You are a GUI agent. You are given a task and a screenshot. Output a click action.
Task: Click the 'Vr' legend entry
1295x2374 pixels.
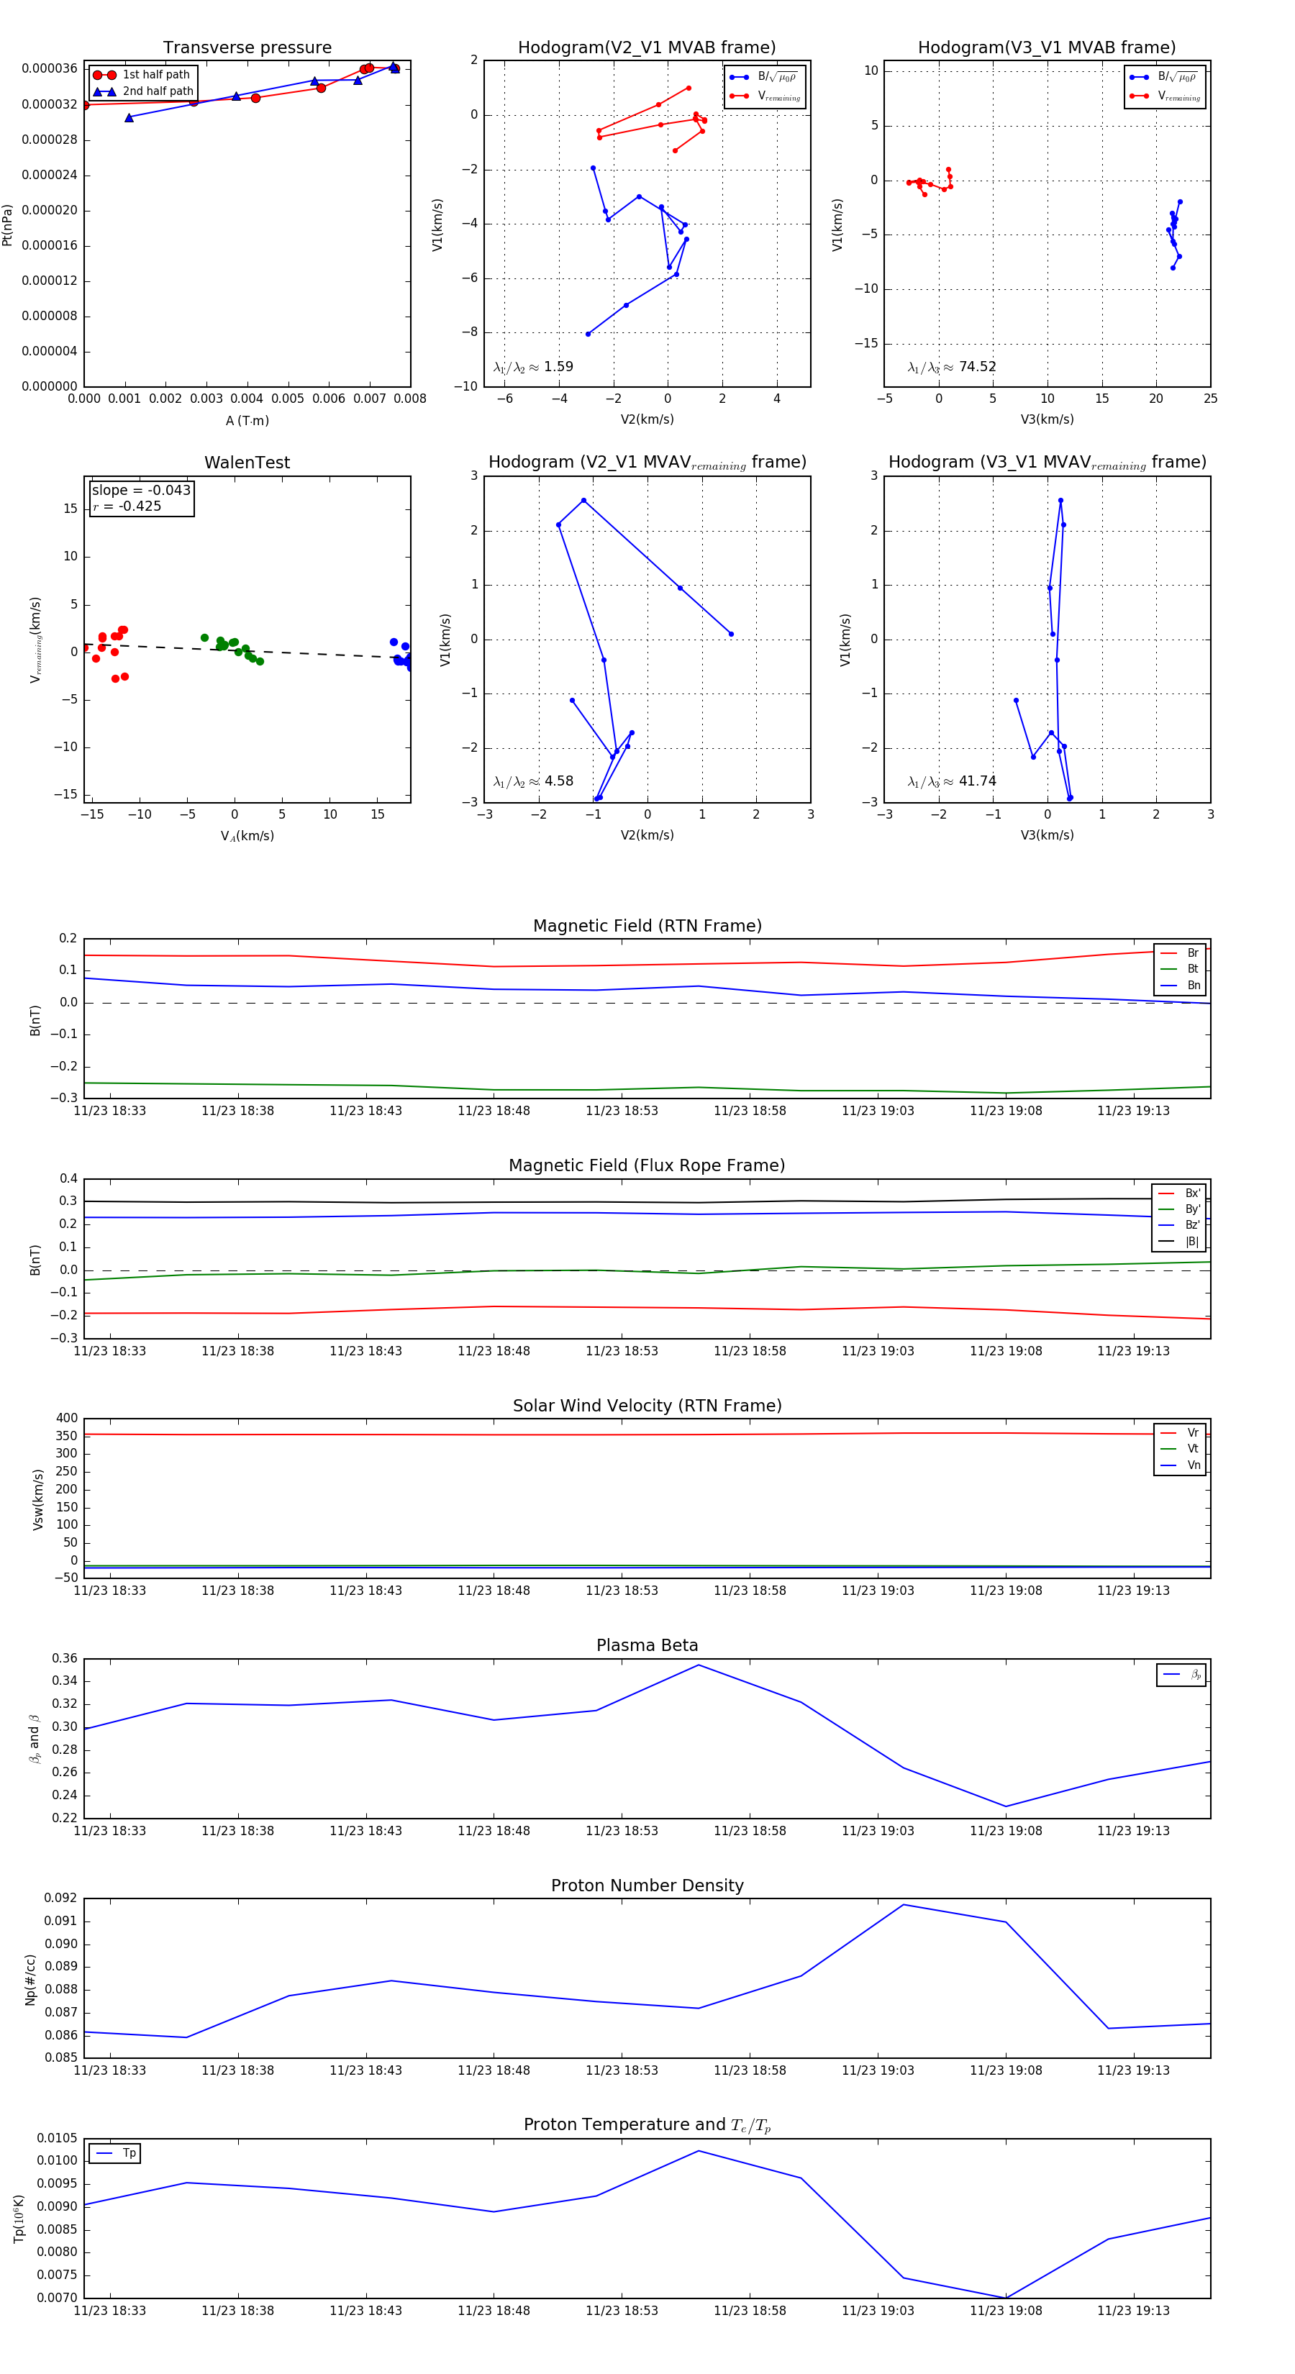pos(1180,1433)
